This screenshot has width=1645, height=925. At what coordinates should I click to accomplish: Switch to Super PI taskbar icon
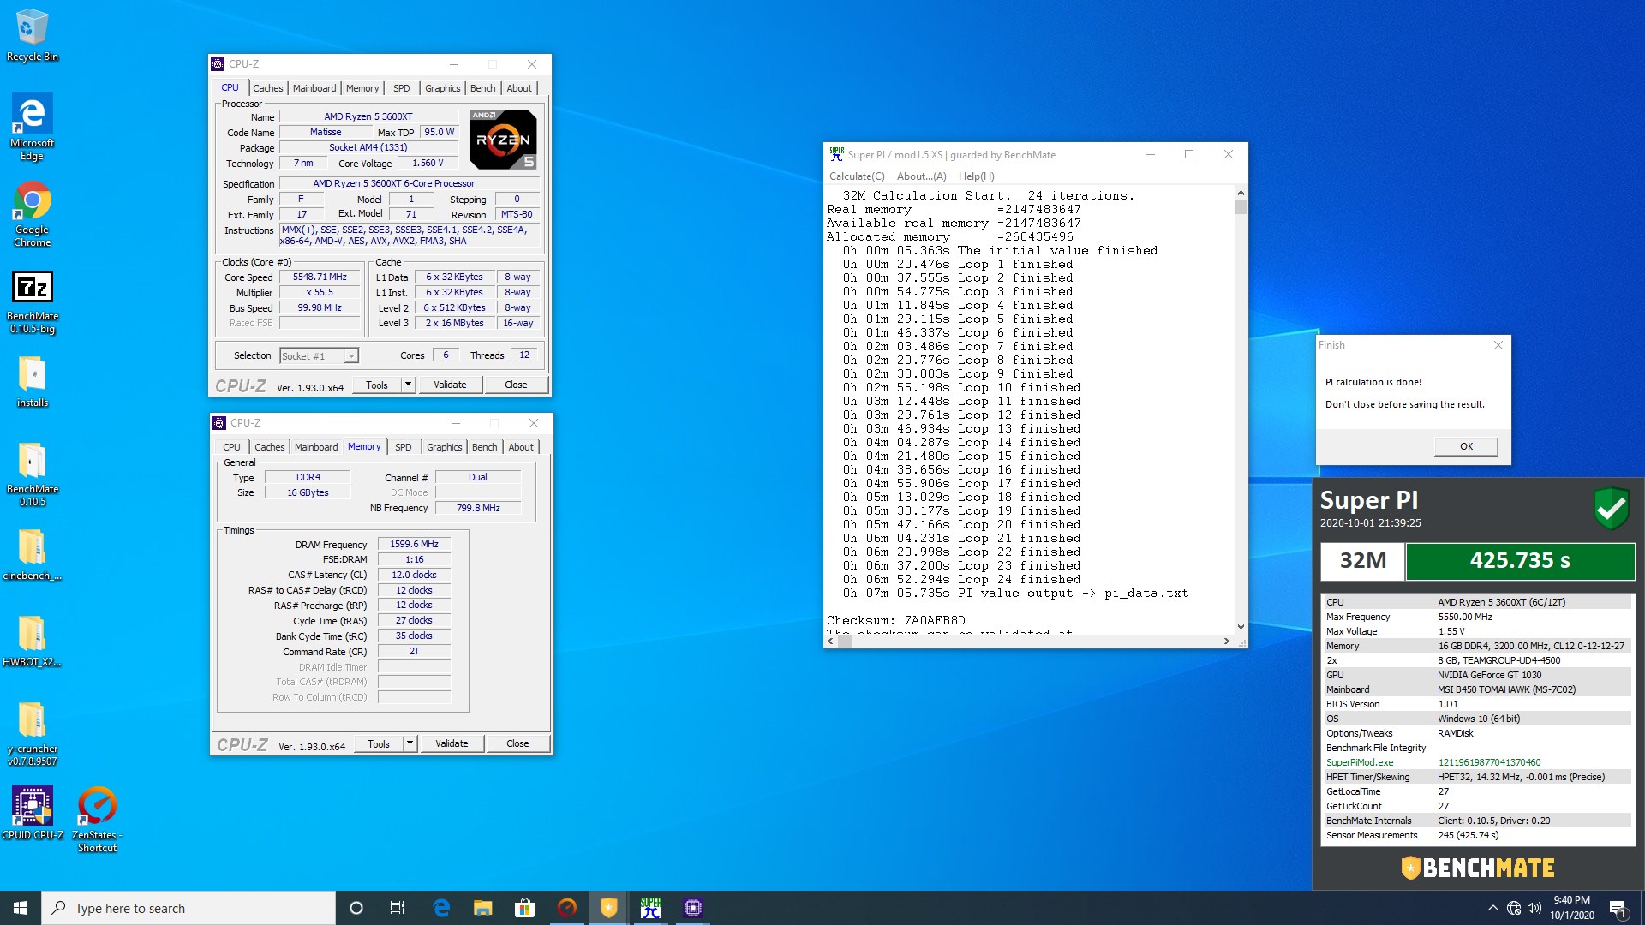[x=651, y=908]
